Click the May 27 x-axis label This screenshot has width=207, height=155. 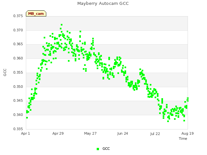tap(90, 133)
